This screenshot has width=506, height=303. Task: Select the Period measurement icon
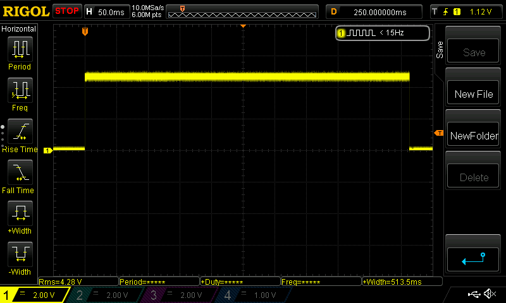point(20,49)
